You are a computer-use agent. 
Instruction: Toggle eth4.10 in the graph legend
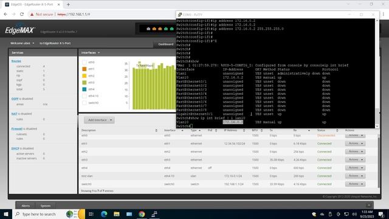coord(84,96)
